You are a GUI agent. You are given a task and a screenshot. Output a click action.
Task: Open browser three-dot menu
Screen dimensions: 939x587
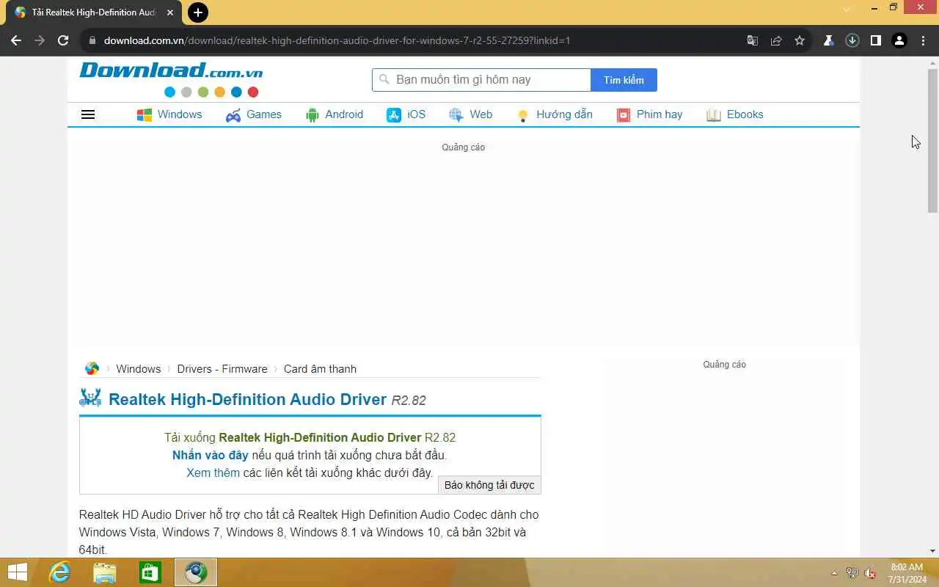coord(923,40)
